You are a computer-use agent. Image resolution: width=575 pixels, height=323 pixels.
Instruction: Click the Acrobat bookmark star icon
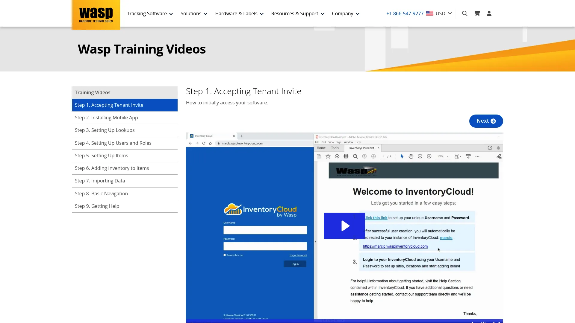(328, 156)
